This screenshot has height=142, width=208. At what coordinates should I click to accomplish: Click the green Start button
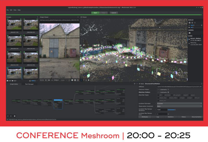tap(95, 13)
